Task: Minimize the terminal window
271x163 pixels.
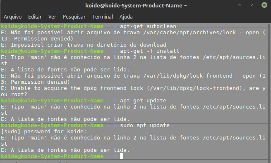Action: tap(240, 5)
